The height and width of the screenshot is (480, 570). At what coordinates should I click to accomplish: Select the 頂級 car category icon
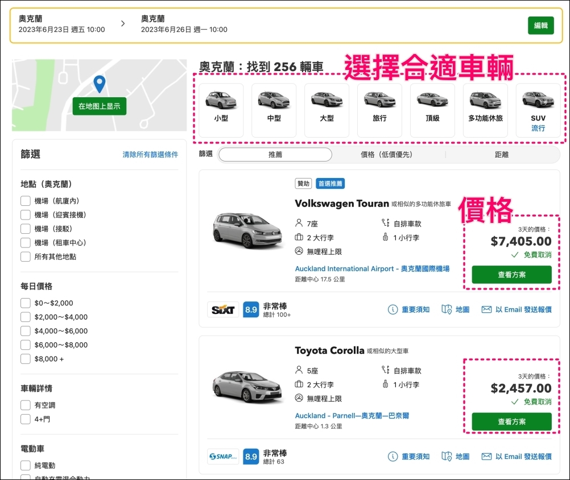point(432,100)
